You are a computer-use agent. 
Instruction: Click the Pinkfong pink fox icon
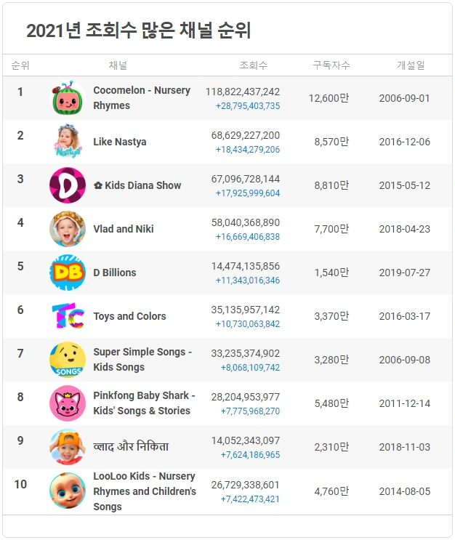tap(68, 403)
